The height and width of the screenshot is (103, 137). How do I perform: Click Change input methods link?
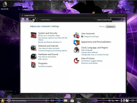point(89,52)
